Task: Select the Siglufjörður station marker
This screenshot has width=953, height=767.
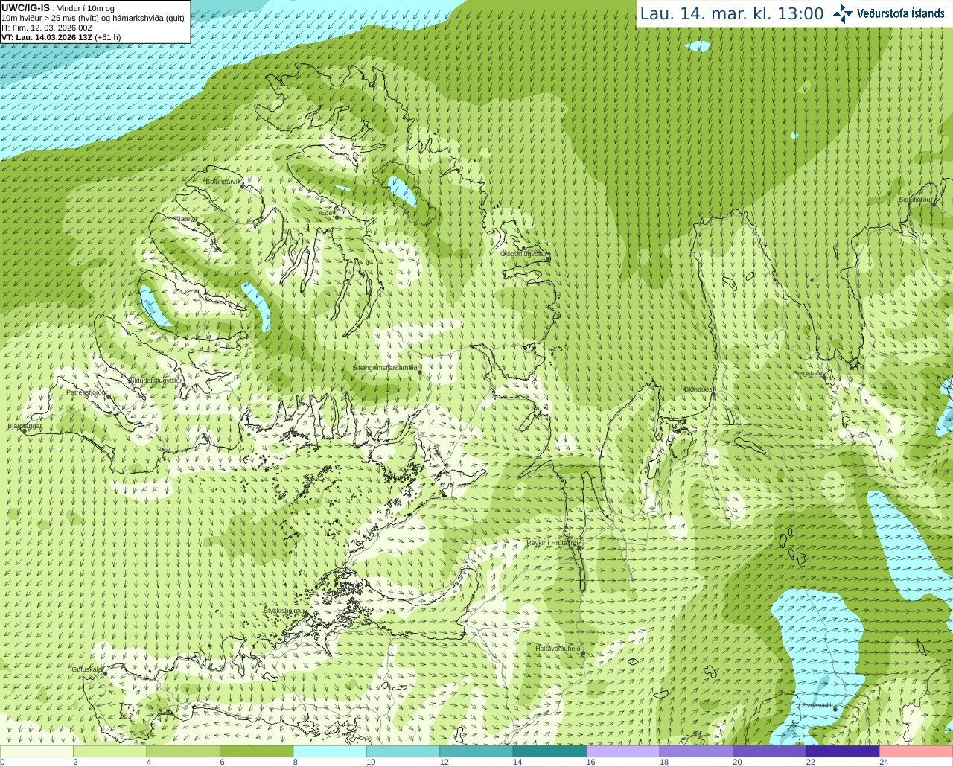Action: tap(933, 203)
